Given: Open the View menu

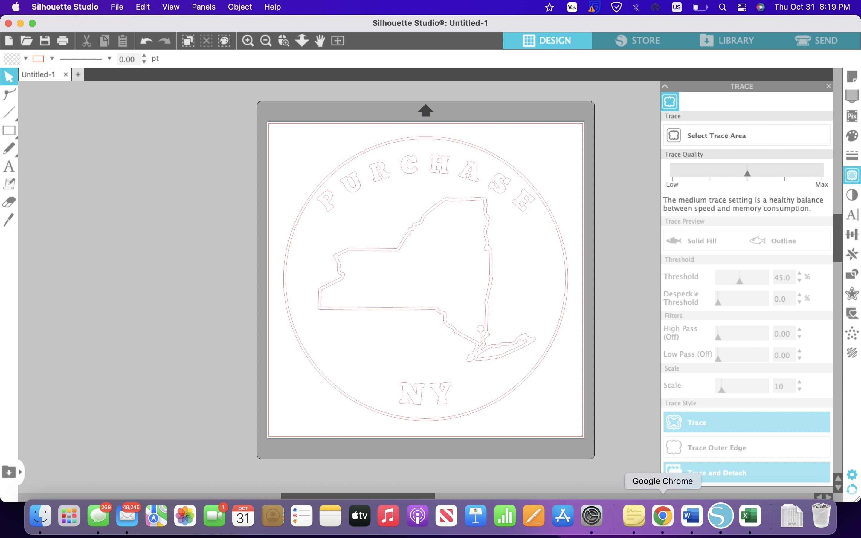Looking at the screenshot, I should click(170, 7).
